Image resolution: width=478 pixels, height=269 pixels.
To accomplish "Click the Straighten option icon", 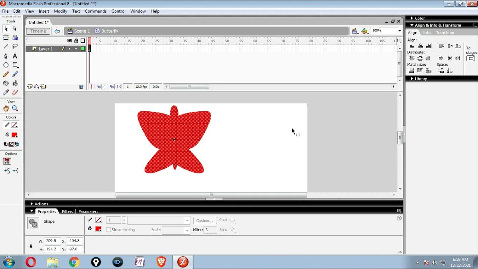I will [15, 171].
